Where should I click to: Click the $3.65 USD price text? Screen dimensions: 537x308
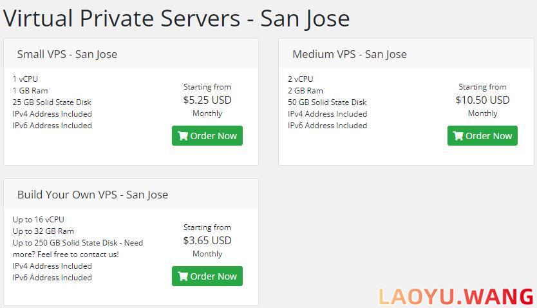[x=207, y=240]
